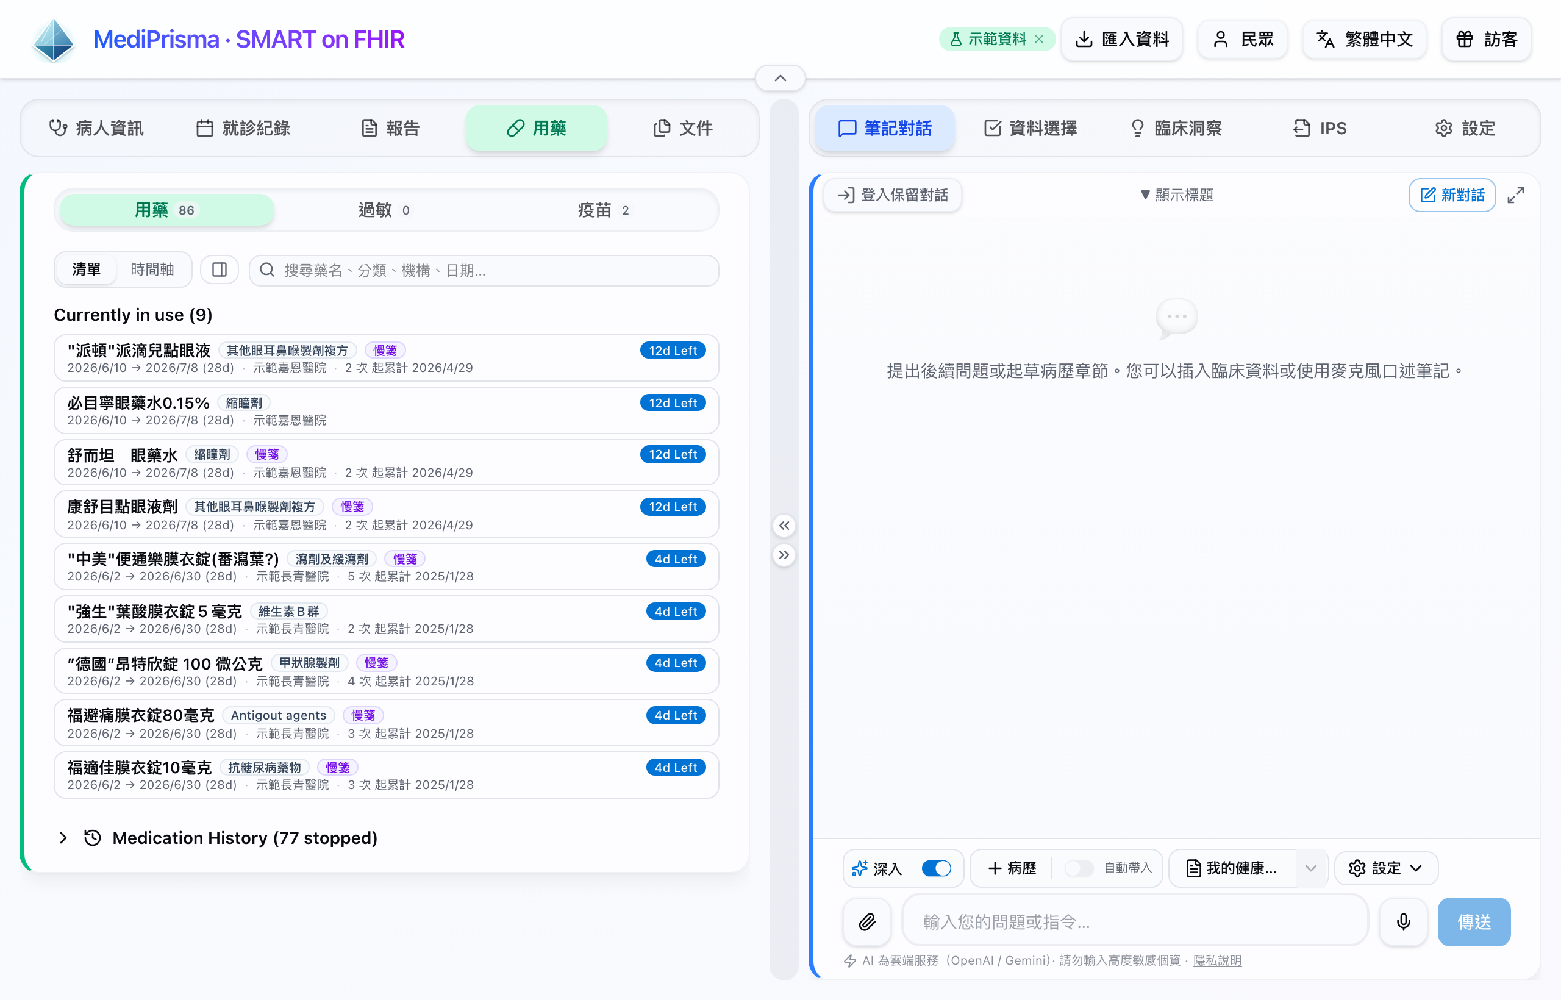Choose the 清單 list view
Viewport: 1561px width, 1000px height.
(x=87, y=270)
